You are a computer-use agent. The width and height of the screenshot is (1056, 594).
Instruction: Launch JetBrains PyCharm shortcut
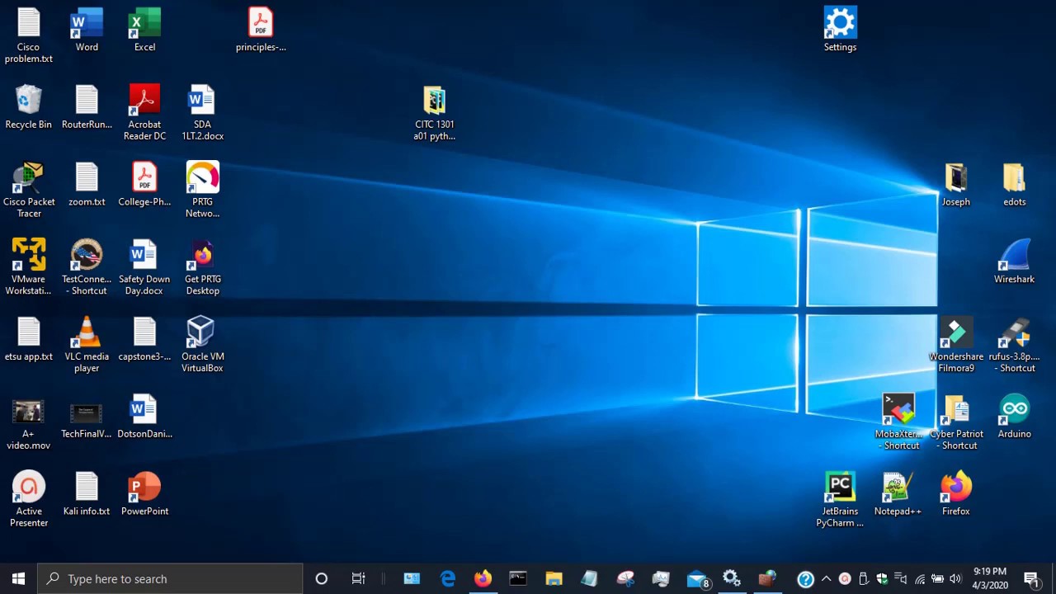pyautogui.click(x=840, y=500)
